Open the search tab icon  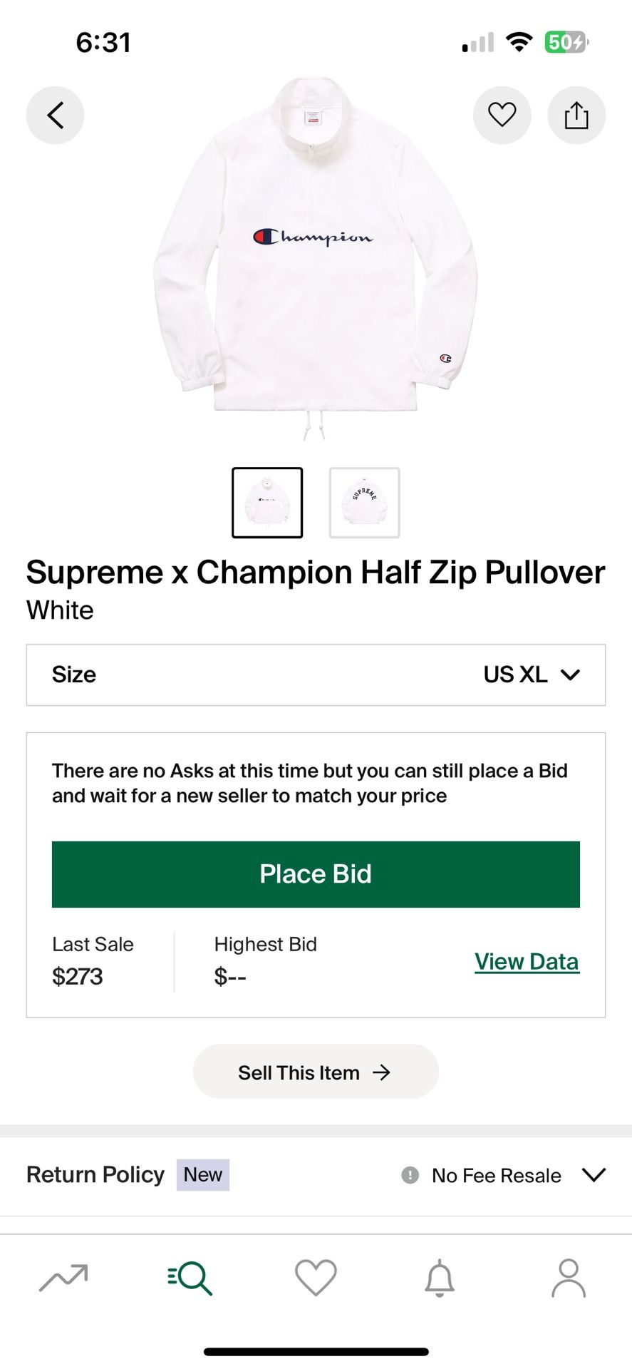click(x=190, y=1277)
